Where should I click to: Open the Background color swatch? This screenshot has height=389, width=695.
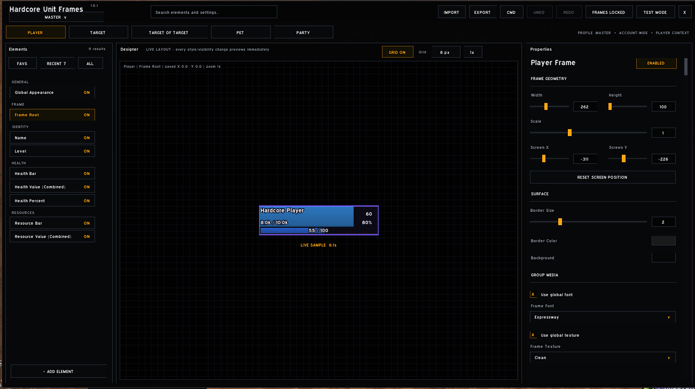click(663, 258)
